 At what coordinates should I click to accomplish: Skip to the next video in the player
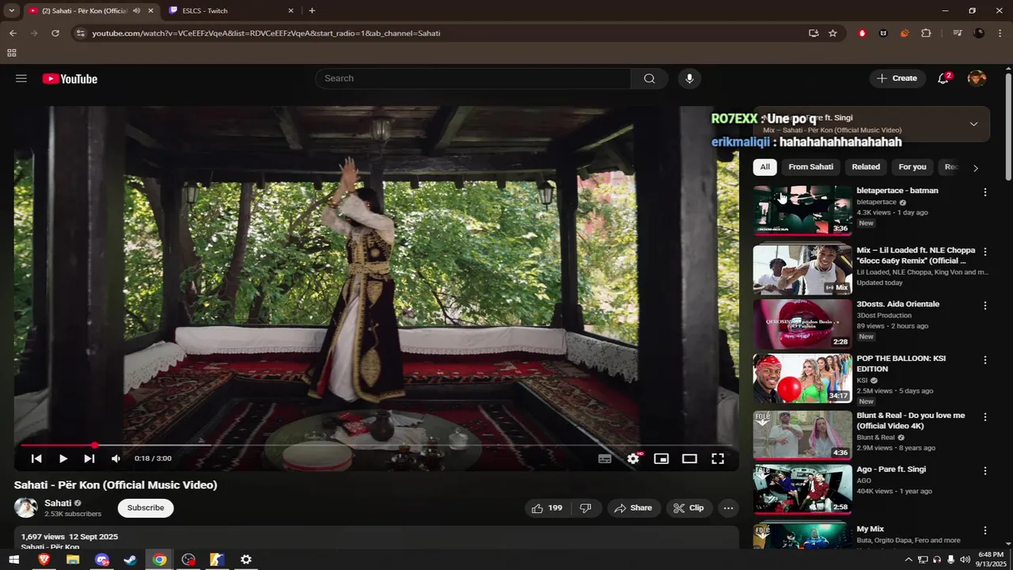click(x=89, y=458)
